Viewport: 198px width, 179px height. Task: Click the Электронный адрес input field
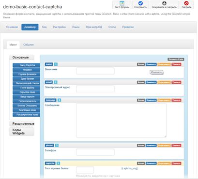[95, 89]
